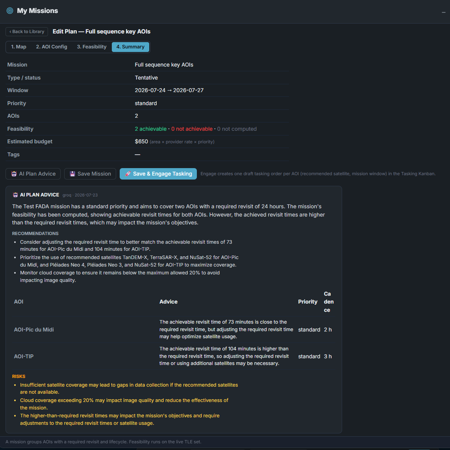Click the robot icon on AI Plan Advice button
Viewport: 450px width, 450px height.
(14, 174)
